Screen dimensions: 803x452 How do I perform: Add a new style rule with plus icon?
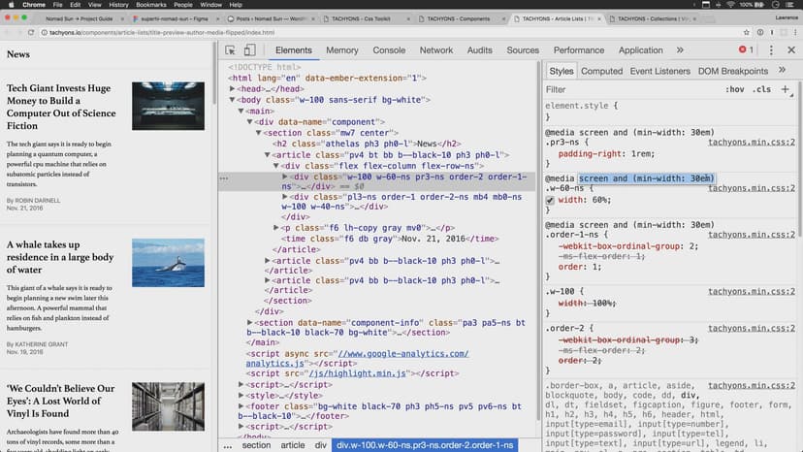[x=786, y=89]
